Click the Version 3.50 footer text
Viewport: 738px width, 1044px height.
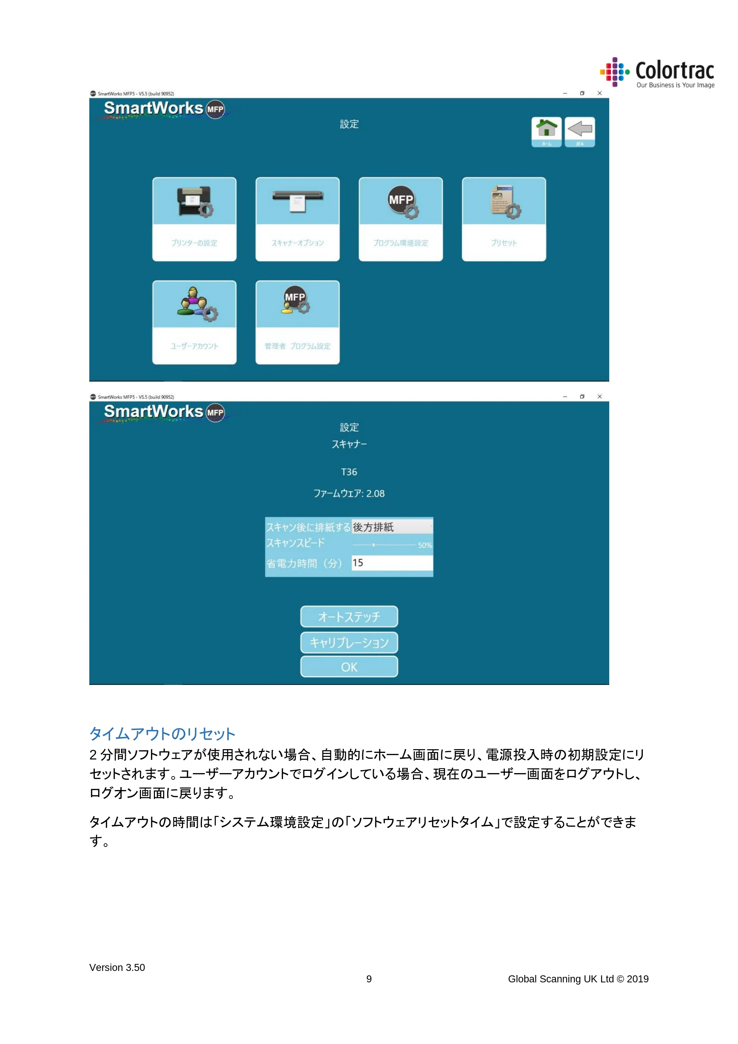(x=117, y=968)
